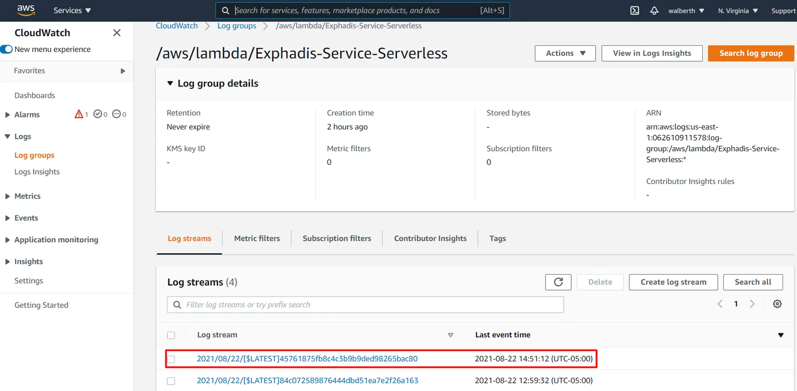Open the N. Virginia region selector
Image resolution: width=797 pixels, height=391 pixels.
click(738, 11)
